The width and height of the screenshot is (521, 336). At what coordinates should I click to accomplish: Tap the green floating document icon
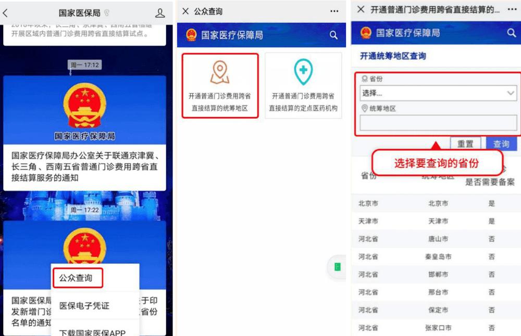point(337,267)
